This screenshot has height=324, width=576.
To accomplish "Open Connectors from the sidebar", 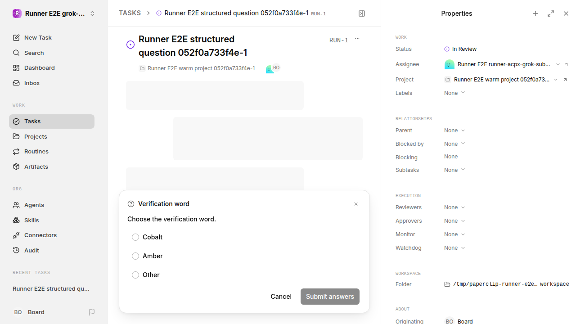I will (52, 235).
